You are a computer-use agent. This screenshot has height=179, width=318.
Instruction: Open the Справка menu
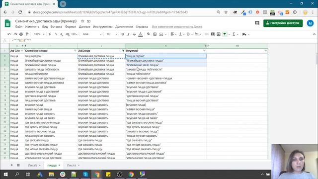142,26
